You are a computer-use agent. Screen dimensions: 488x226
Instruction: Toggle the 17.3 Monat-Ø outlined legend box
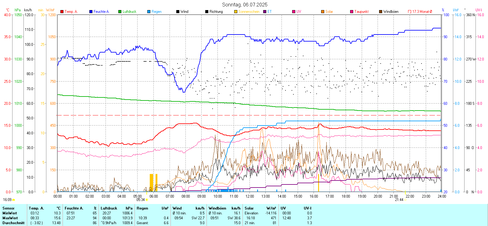410,12
